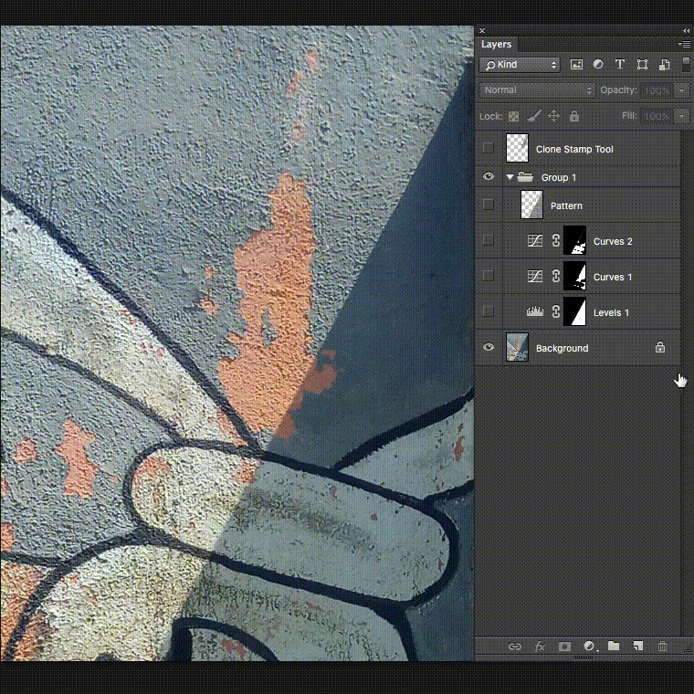Show the Clone Stamp Tool layer

point(488,148)
